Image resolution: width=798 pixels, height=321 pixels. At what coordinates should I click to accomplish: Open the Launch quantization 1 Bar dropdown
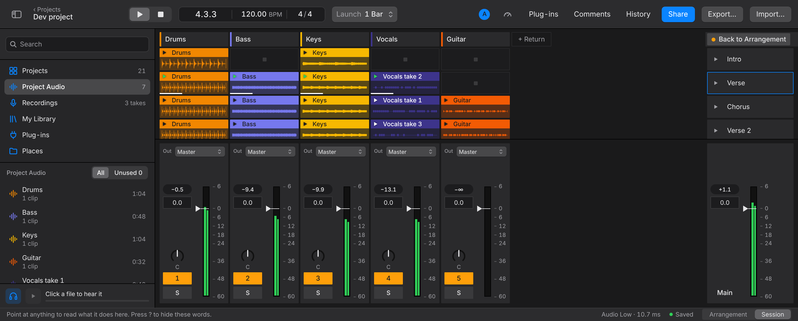(364, 14)
